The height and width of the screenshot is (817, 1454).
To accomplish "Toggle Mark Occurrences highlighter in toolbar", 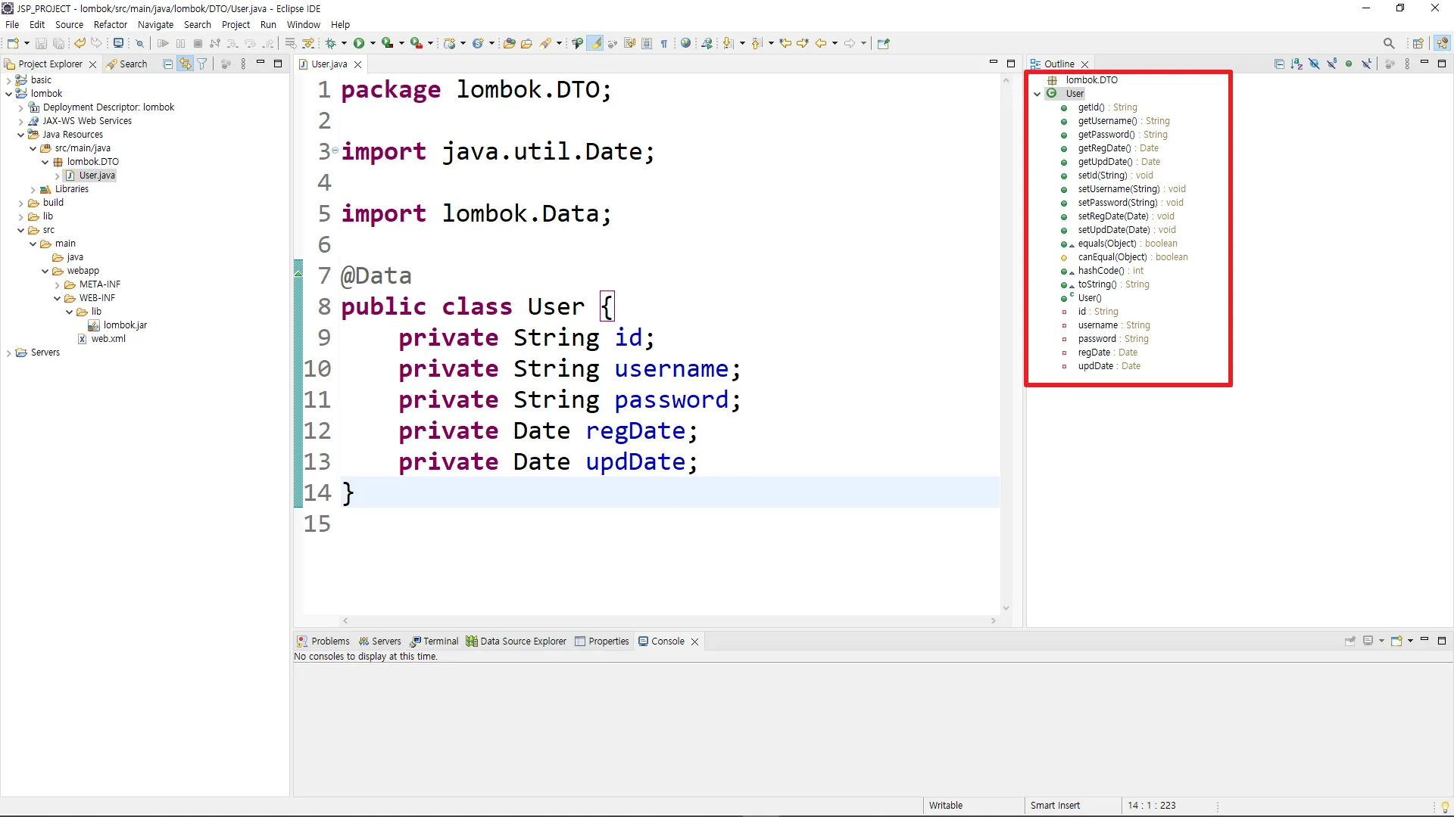I will 596,43.
